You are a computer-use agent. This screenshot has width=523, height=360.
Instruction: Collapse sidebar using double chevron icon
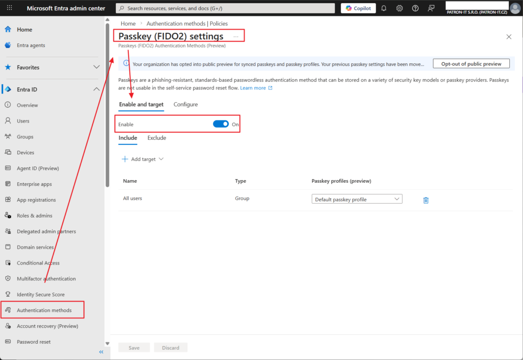click(101, 352)
